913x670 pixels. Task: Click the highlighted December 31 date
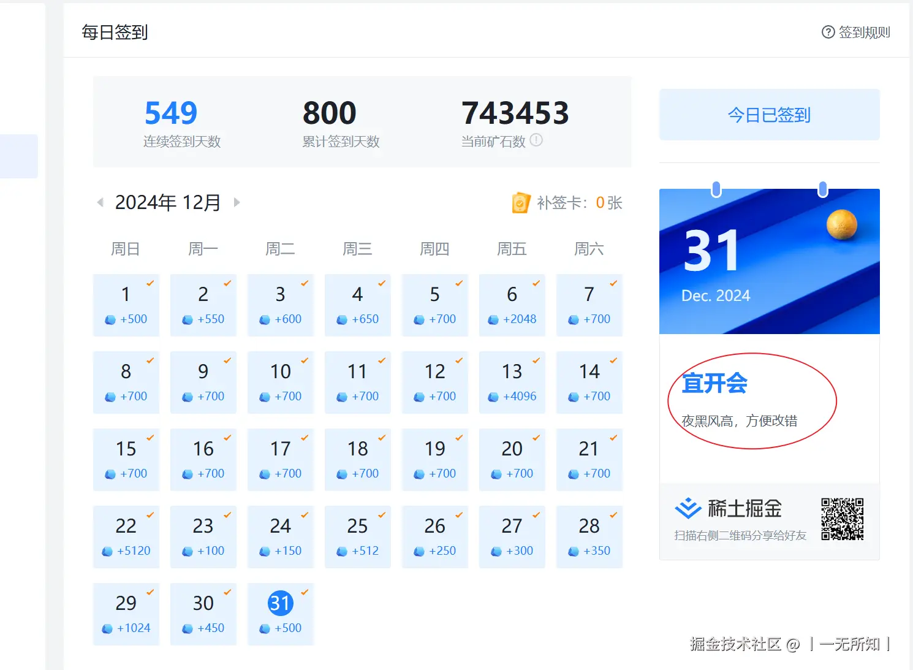280,603
